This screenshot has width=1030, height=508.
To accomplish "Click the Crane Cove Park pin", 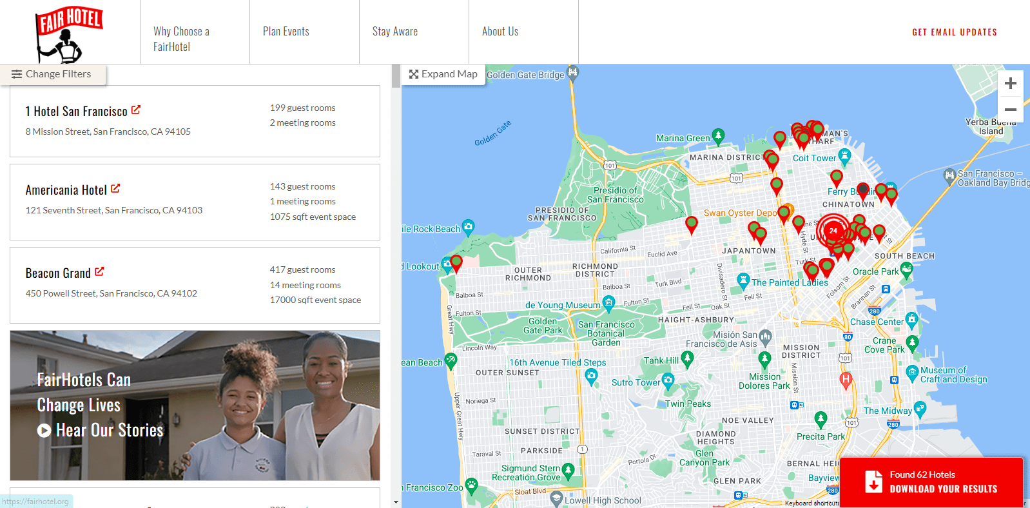I will point(912,343).
